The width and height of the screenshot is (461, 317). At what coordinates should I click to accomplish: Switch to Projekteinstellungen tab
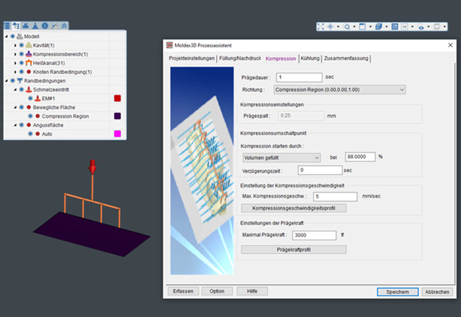(x=192, y=58)
